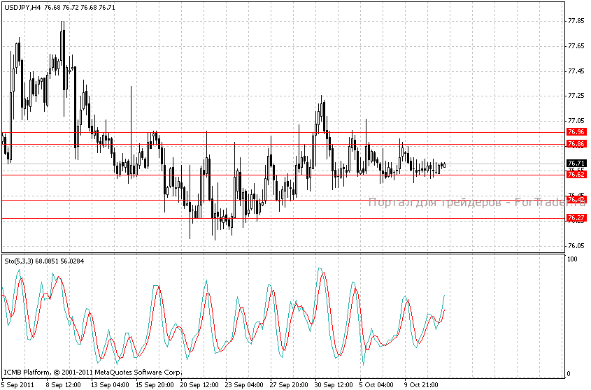
Task: Select the 9 Oct 21:00 date marker
Action: pyautogui.click(x=421, y=384)
